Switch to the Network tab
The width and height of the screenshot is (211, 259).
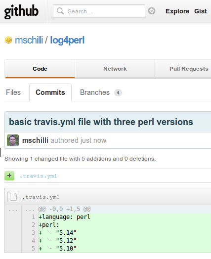pyautogui.click(x=115, y=69)
